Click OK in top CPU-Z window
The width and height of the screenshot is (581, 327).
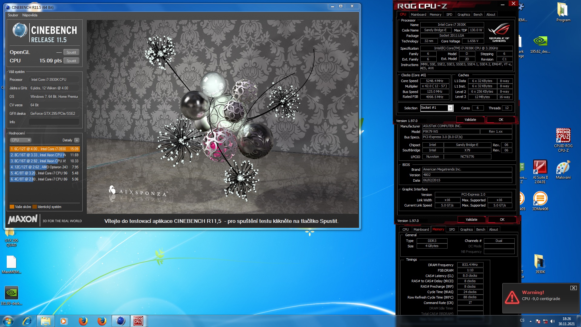[501, 120]
